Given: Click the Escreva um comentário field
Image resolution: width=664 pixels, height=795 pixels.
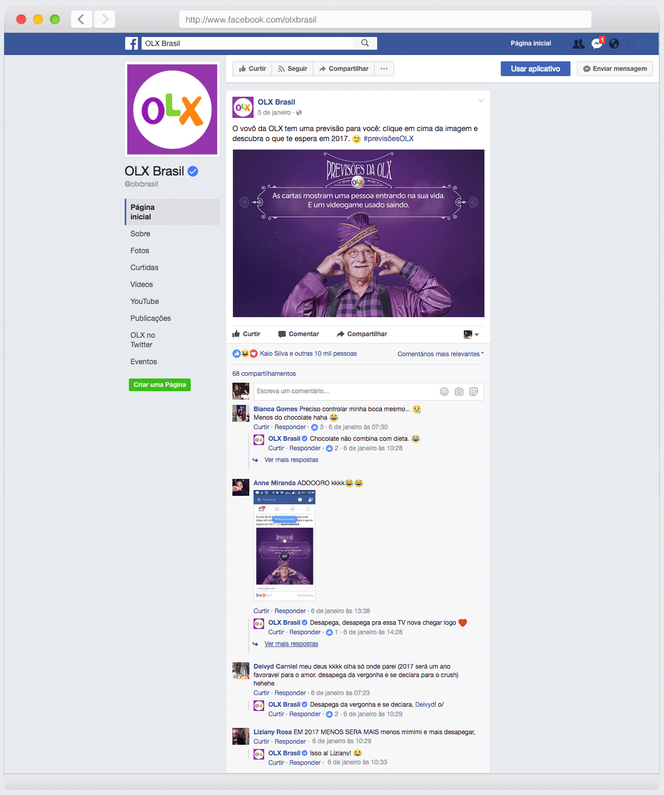Looking at the screenshot, I should [x=345, y=391].
